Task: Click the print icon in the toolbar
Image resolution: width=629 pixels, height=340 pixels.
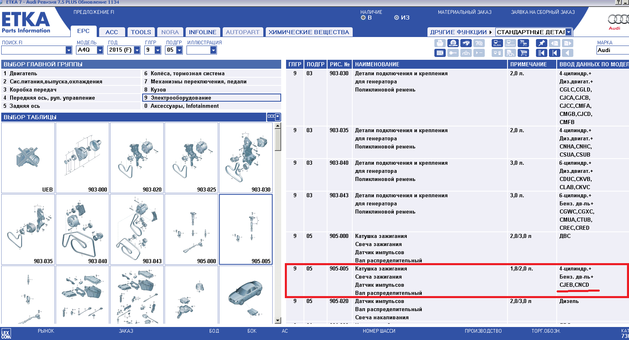Action: pos(440,43)
